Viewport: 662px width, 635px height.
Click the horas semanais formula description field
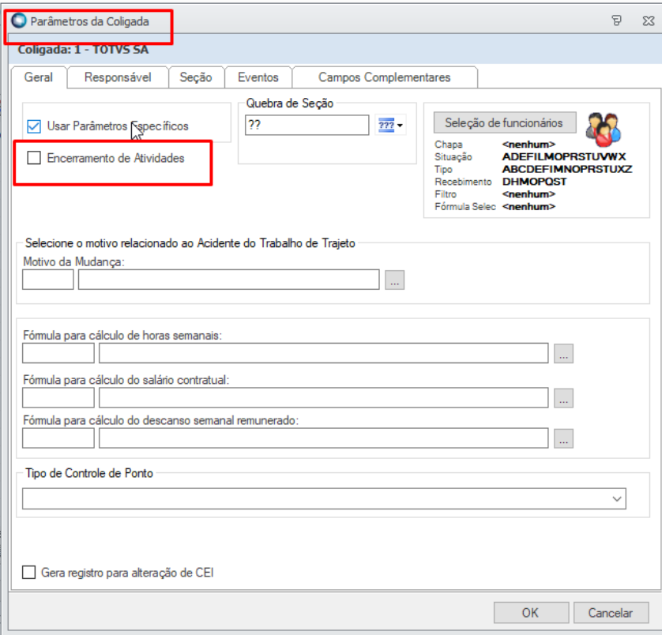(323, 353)
